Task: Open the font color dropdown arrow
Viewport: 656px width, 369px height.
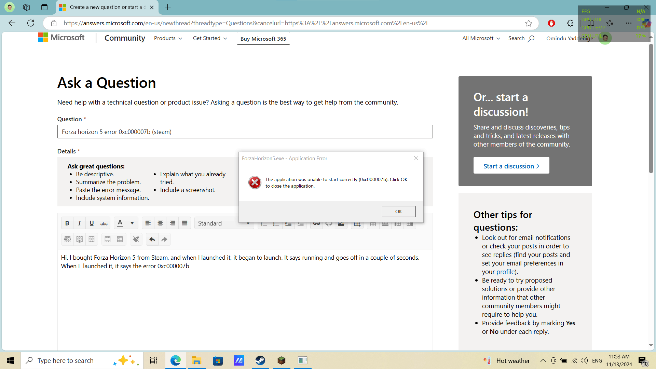Action: pos(132,223)
